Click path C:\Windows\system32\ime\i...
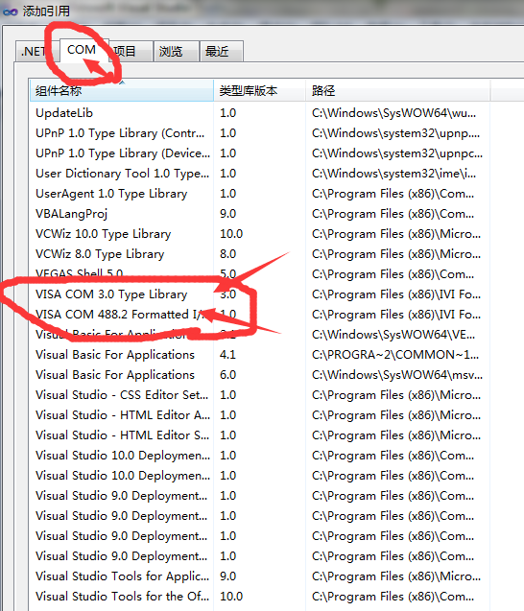Image resolution: width=524 pixels, height=611 pixels. (393, 174)
